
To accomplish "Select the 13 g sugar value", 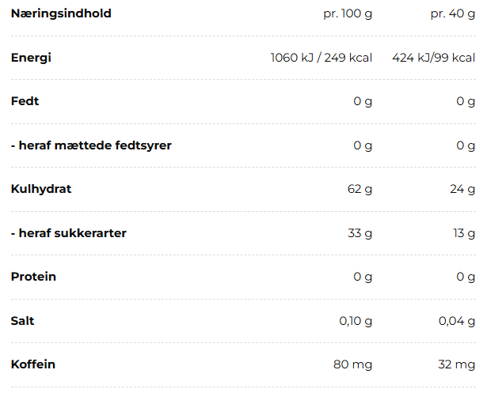I will (464, 233).
